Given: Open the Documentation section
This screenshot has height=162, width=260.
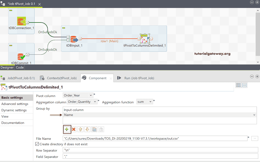Looking at the screenshot, I should coord(17,123).
